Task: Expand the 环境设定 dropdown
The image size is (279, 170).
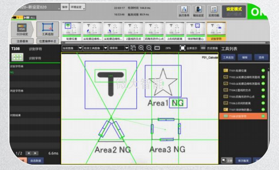Action: click(x=77, y=7)
